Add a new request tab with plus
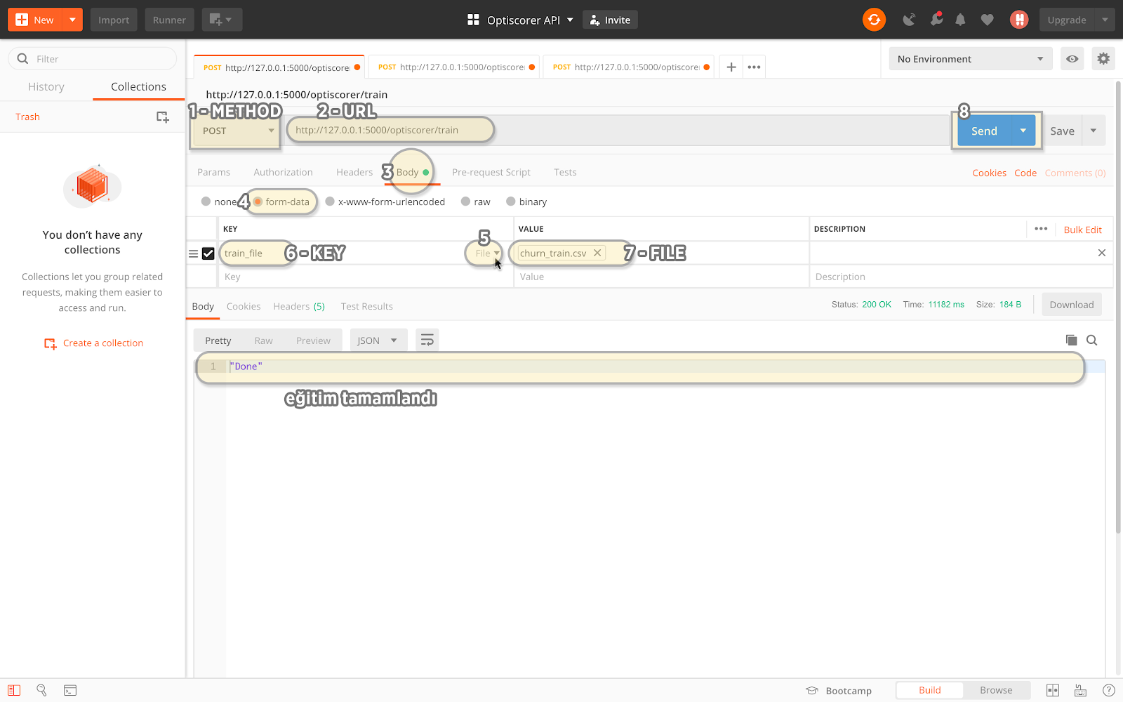The image size is (1123, 702). [x=731, y=67]
